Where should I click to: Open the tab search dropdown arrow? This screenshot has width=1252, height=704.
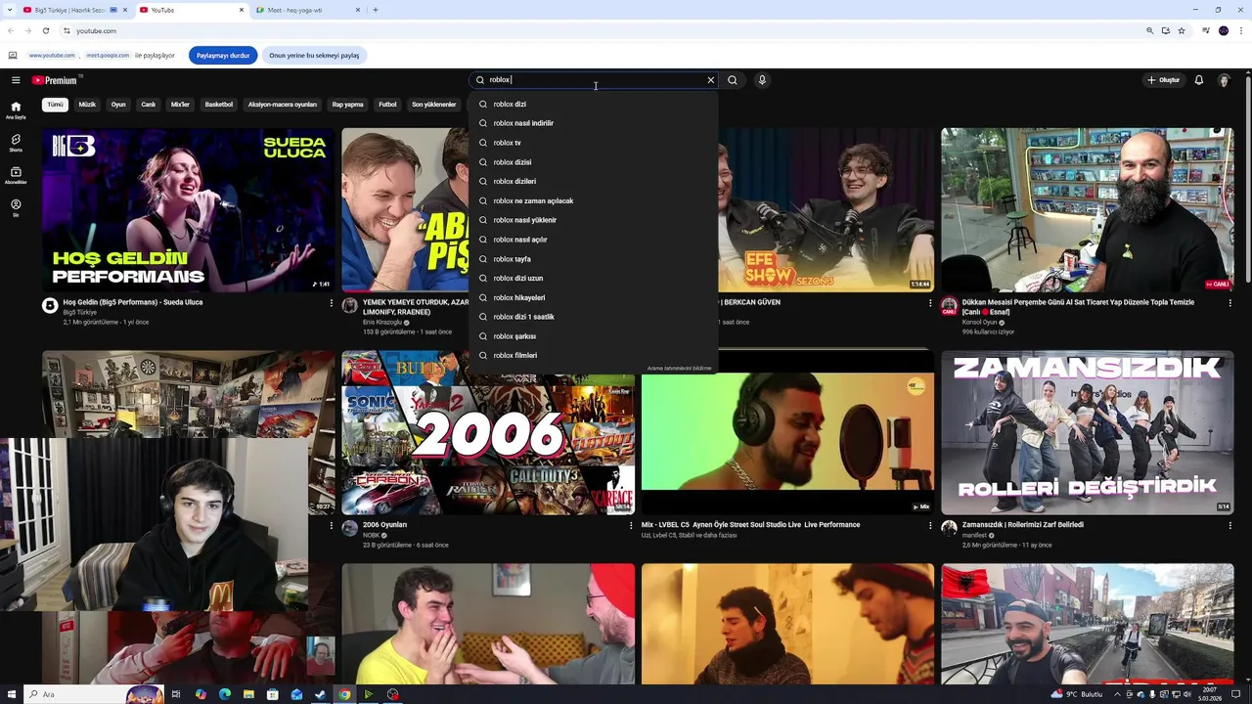coord(8,10)
